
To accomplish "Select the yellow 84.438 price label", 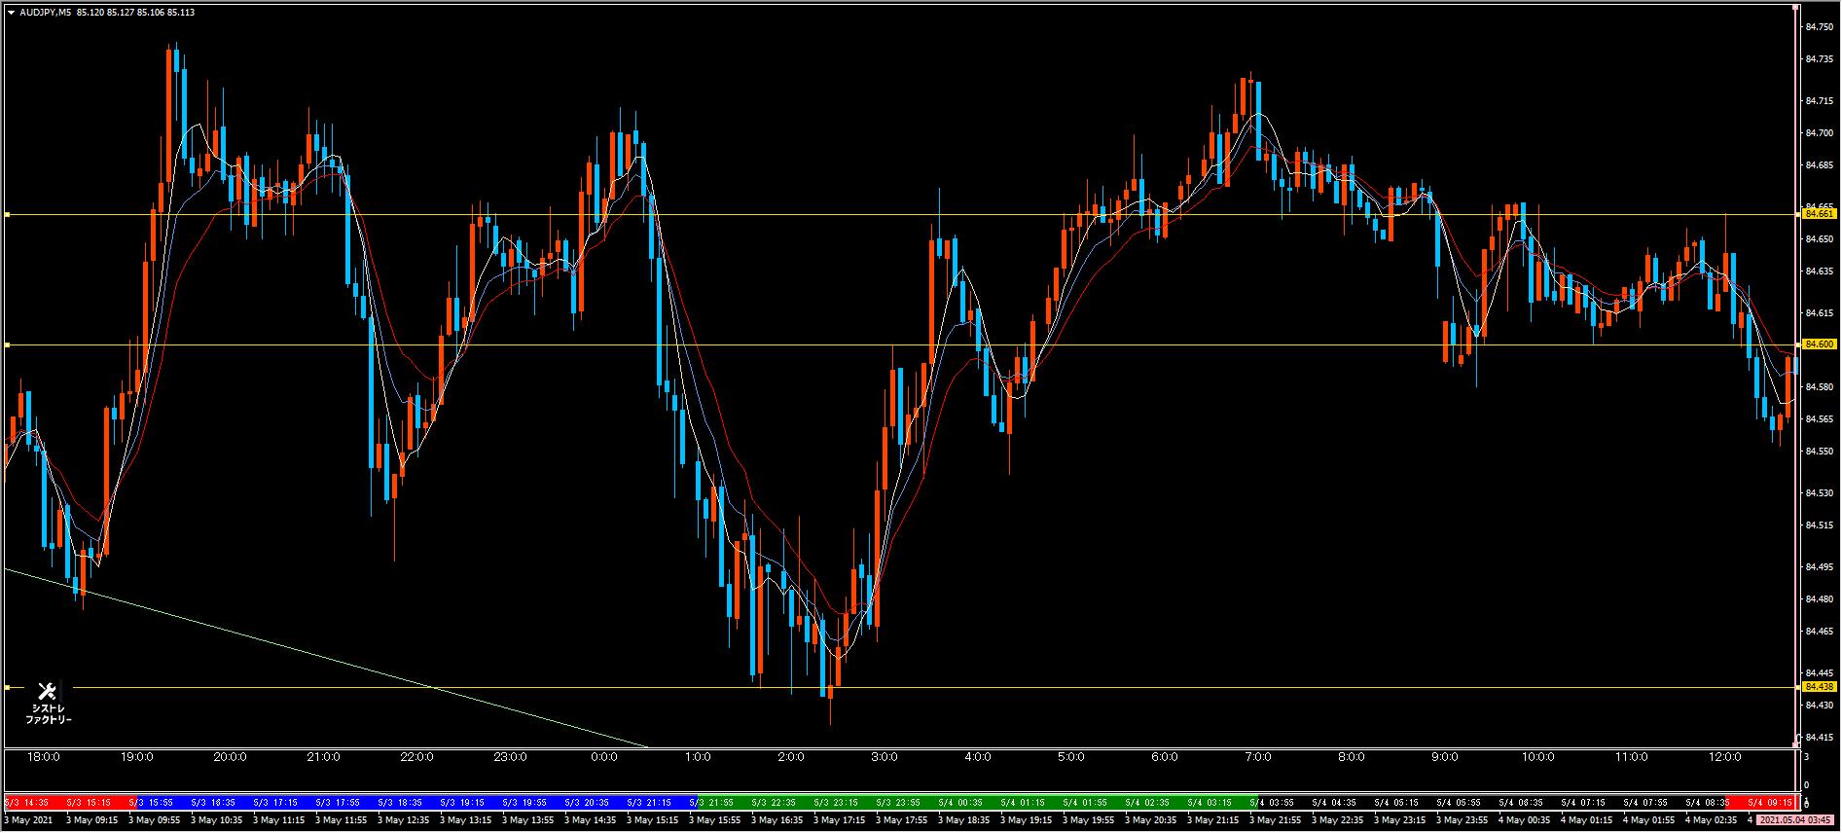I will 1819,687.
